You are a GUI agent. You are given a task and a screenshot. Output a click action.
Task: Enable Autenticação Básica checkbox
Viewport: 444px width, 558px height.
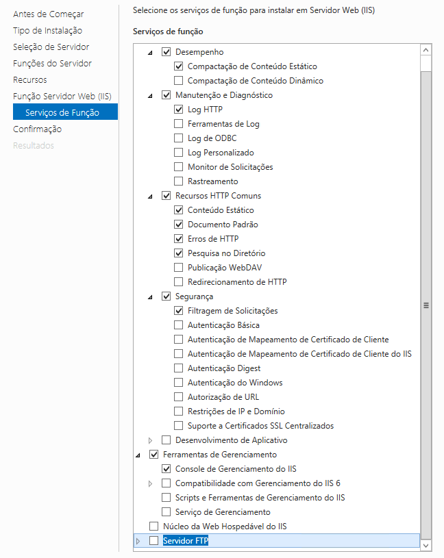[179, 325]
